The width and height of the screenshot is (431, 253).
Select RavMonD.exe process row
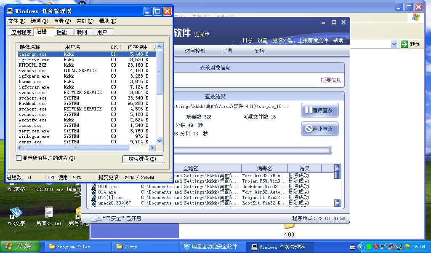tap(87, 103)
